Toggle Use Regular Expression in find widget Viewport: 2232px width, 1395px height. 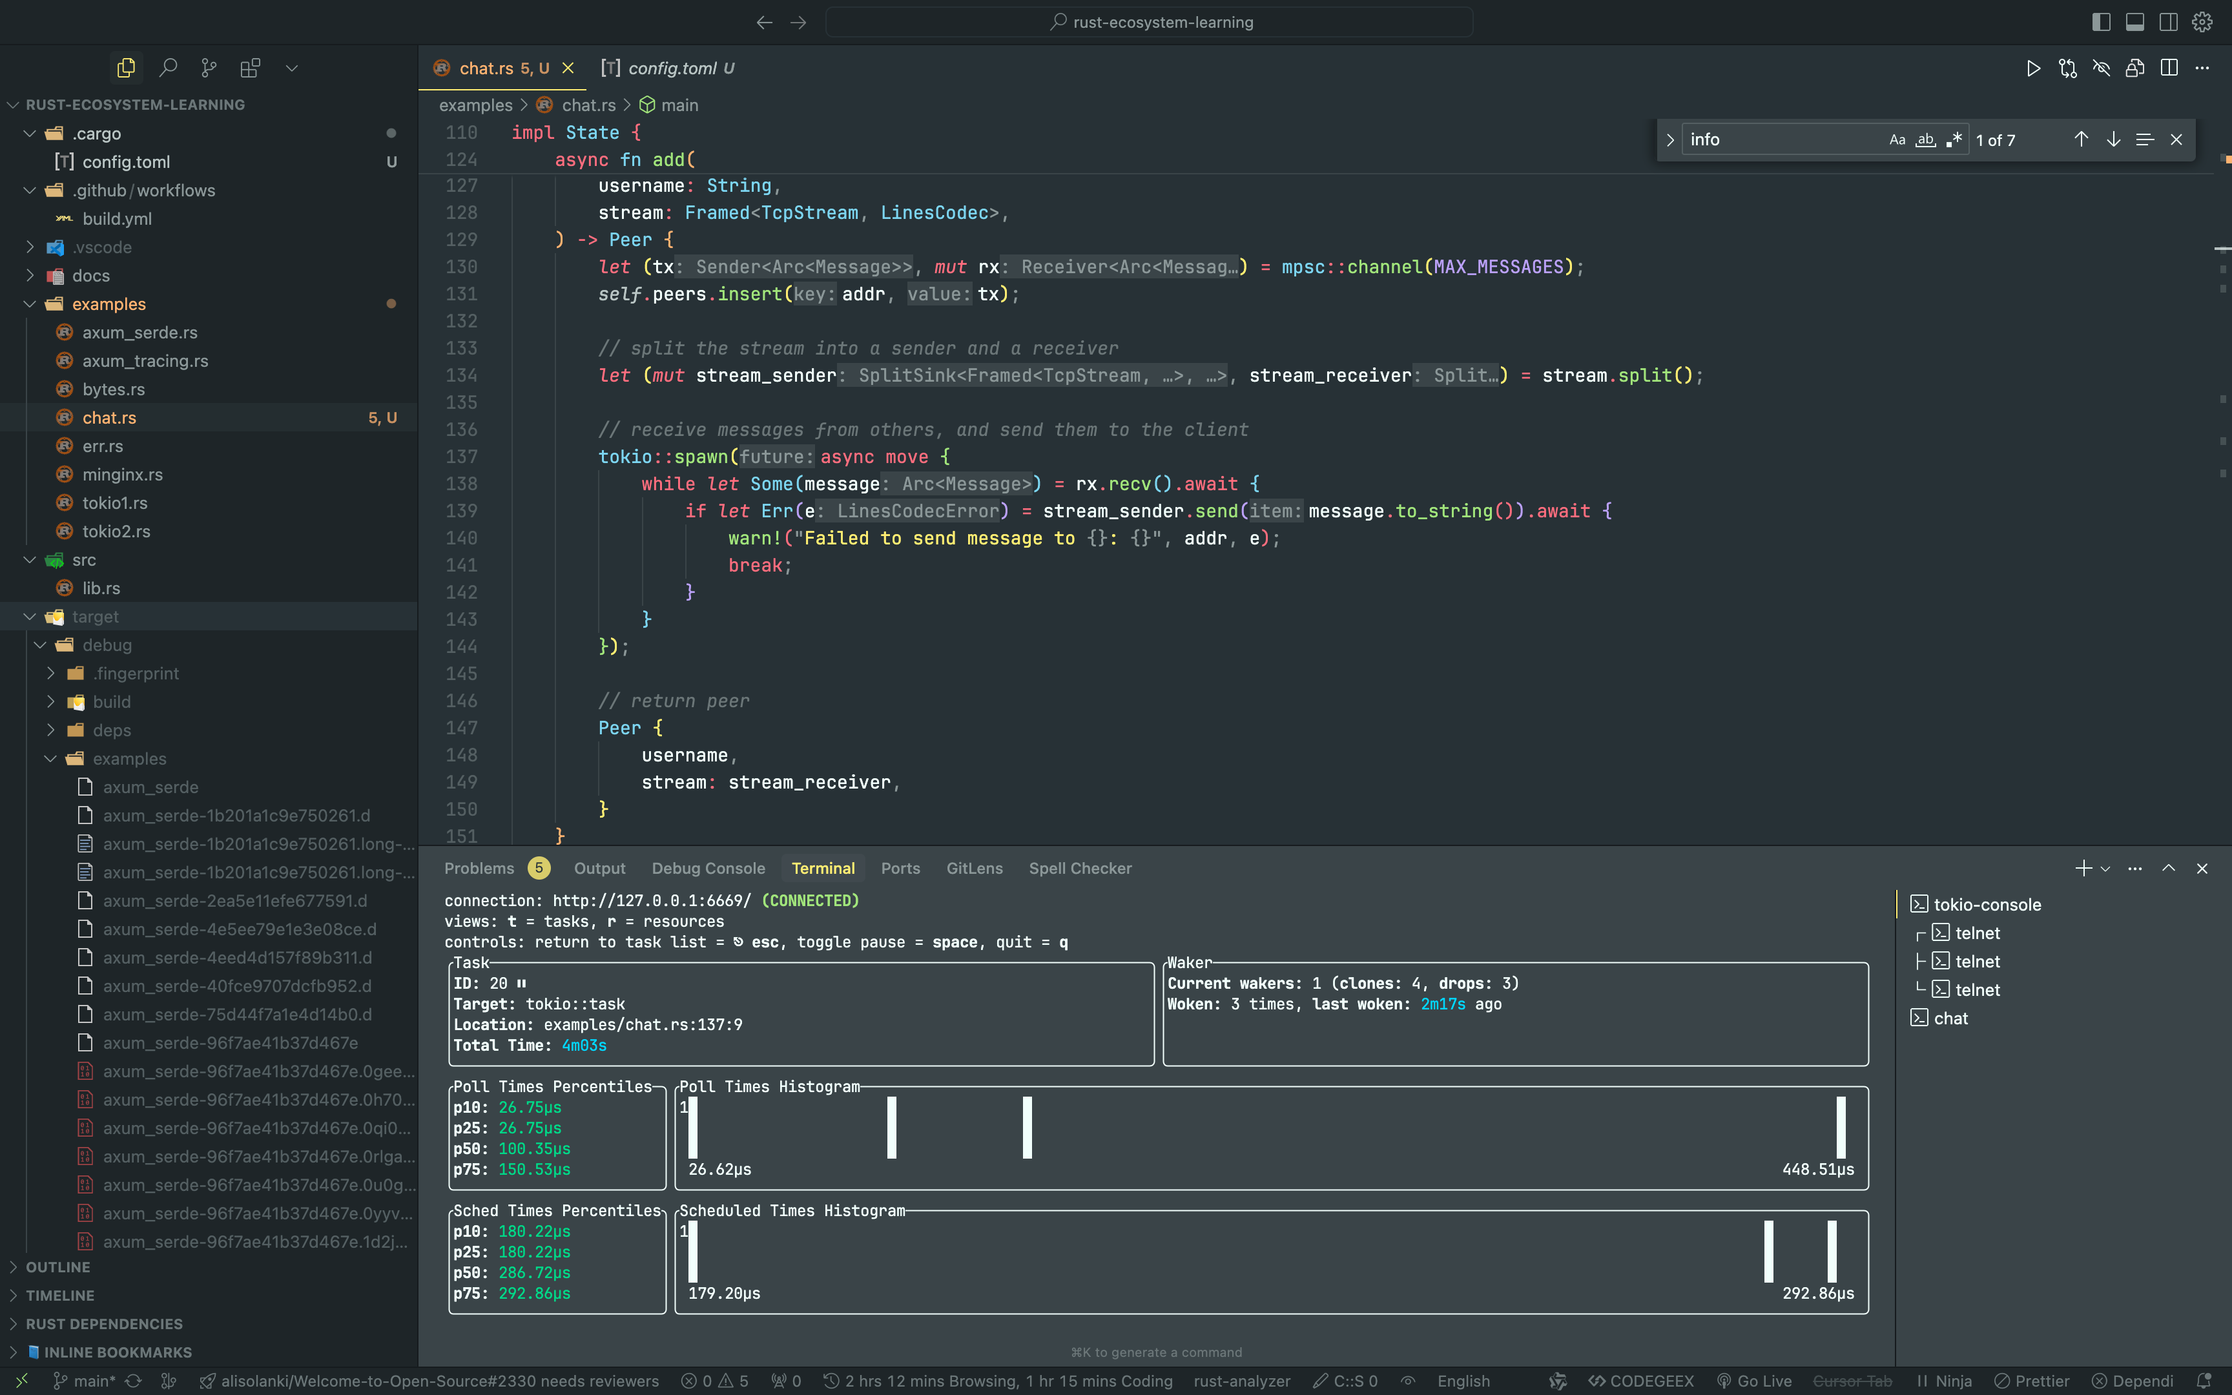pyautogui.click(x=1954, y=140)
